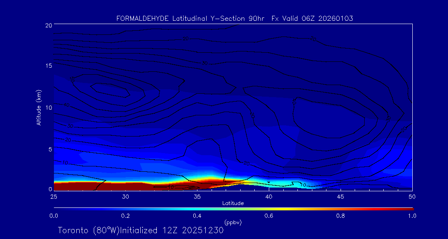Viewport: 448px width, 239px height.
Task: Click the FORMALDEHYDE plot title text
Action: coord(235,19)
